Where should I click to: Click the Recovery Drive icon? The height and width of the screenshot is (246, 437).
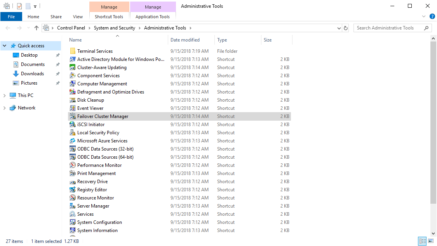click(73, 182)
